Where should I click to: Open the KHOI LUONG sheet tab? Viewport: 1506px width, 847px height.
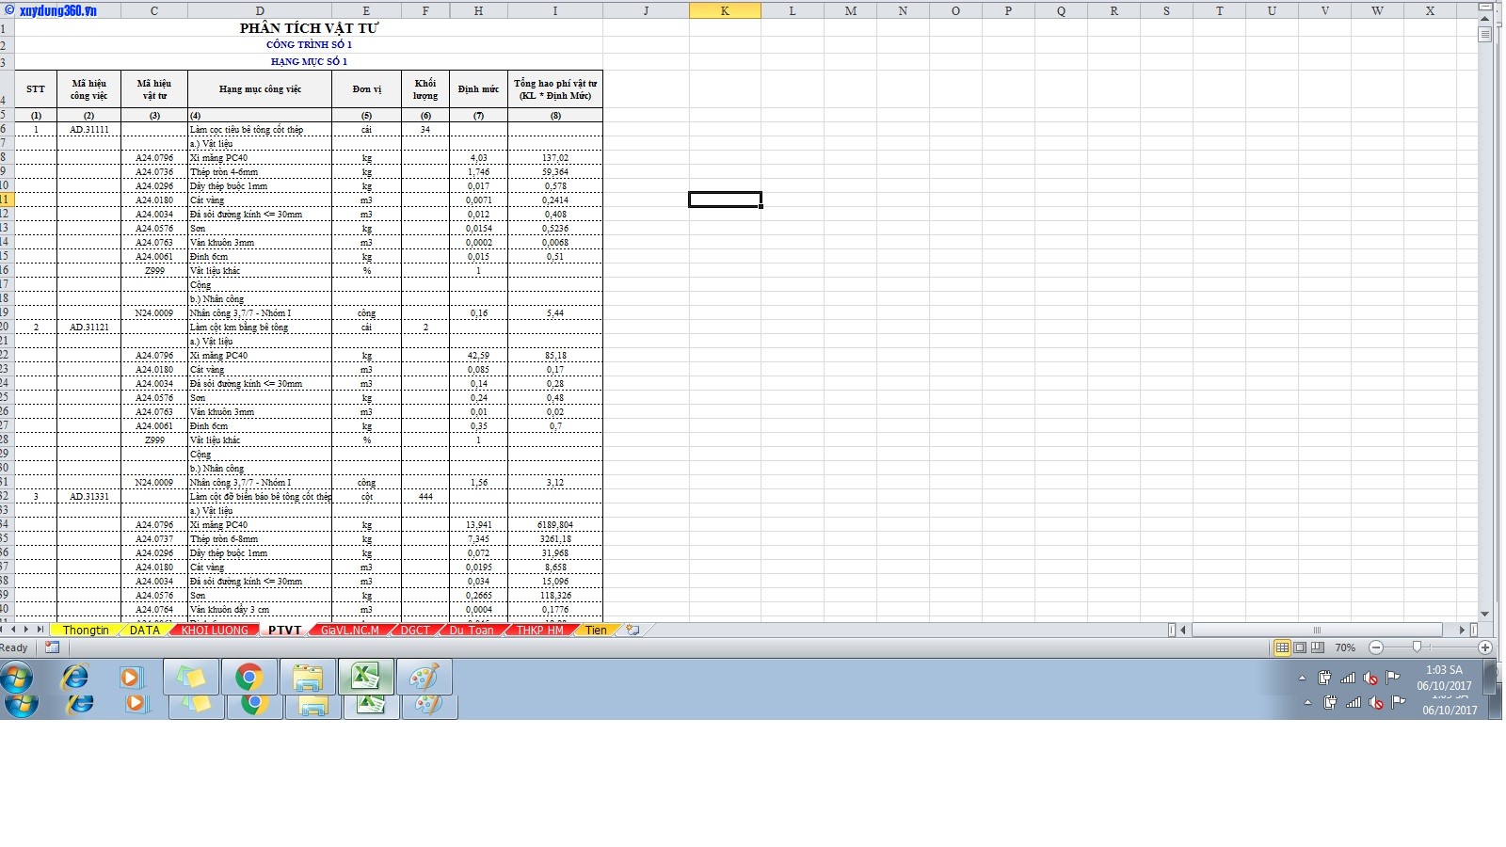(x=215, y=631)
